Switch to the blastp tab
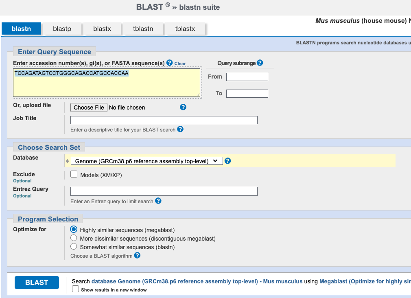This screenshot has height=298, width=411. (62, 28)
